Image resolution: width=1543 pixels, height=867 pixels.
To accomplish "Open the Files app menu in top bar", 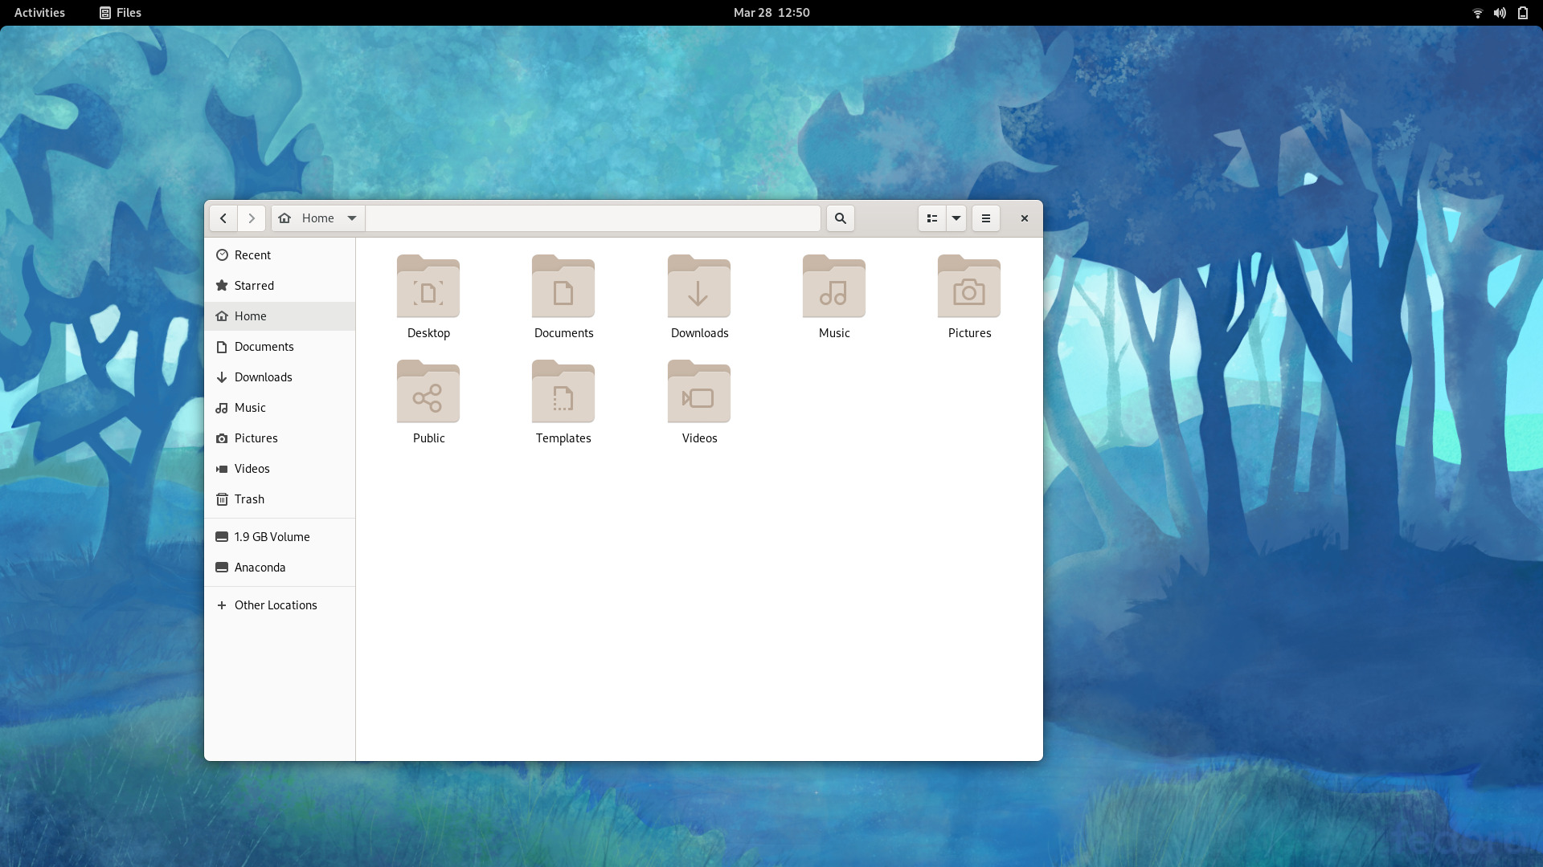I will click(x=121, y=13).
